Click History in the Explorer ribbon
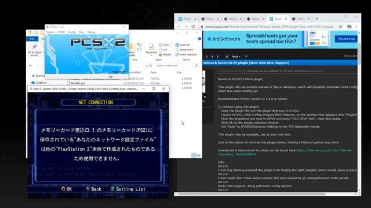 tap(165, 54)
